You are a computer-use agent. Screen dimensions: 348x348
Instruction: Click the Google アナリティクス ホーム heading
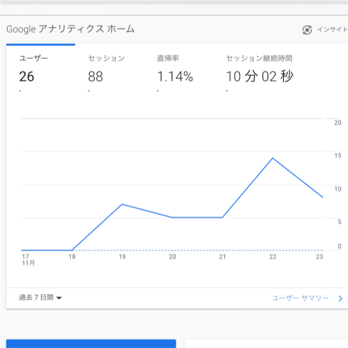(70, 29)
